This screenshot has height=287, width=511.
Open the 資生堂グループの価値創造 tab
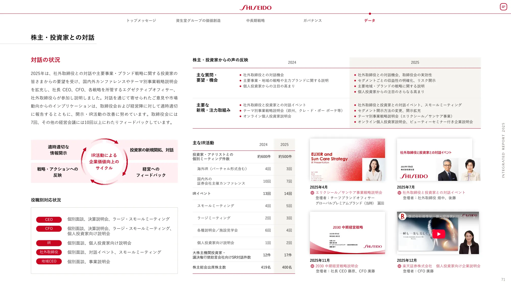coord(198,21)
